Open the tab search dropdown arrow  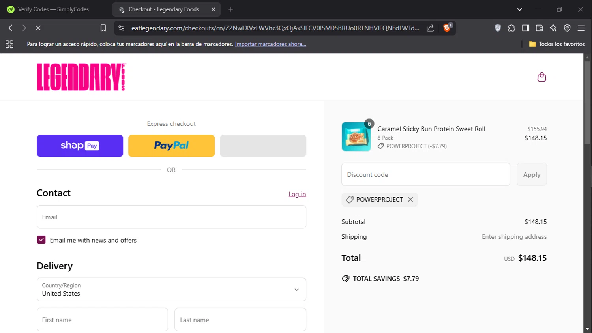point(519,9)
